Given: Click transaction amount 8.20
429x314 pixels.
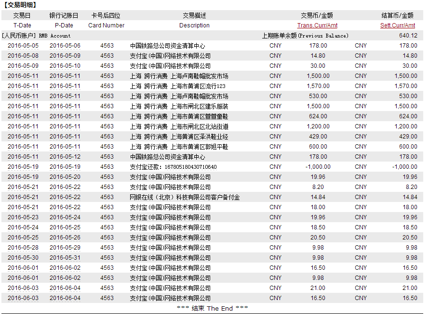Looking at the screenshot, I should click(318, 187).
